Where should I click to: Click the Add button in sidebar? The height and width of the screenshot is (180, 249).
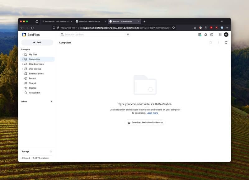(x=37, y=42)
